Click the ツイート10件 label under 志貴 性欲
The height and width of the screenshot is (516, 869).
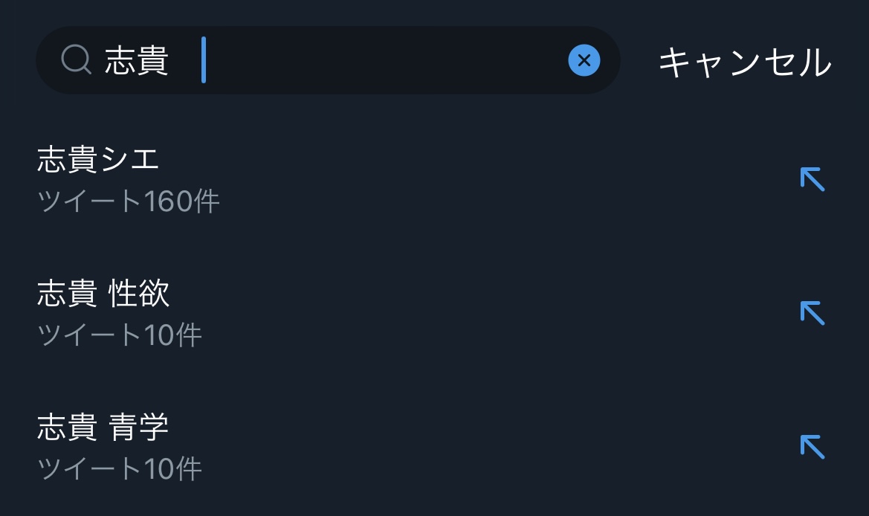click(120, 335)
